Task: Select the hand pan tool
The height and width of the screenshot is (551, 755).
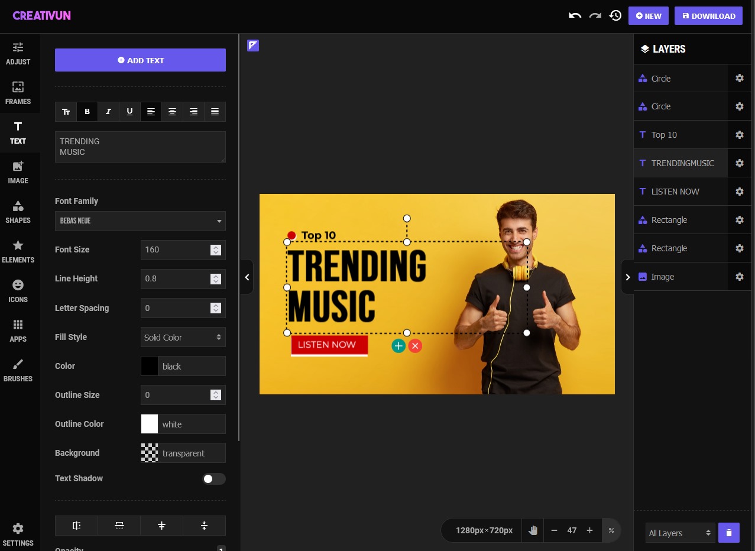Action: pos(533,530)
